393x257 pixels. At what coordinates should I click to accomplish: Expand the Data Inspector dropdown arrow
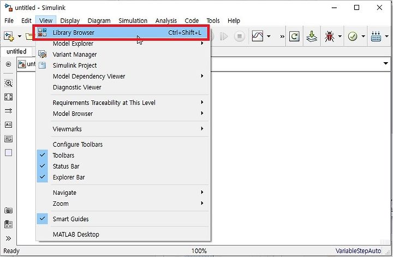(269, 37)
